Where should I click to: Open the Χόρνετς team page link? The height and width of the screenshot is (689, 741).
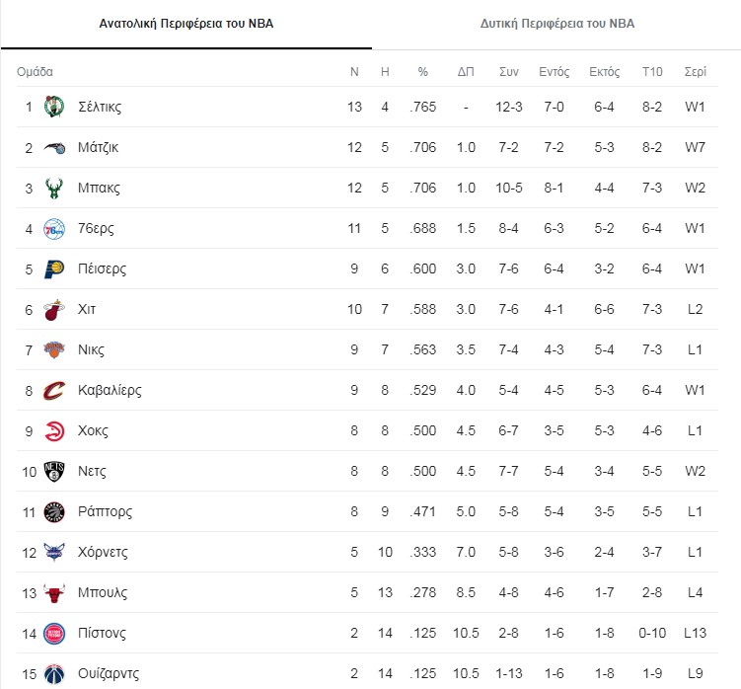(103, 552)
